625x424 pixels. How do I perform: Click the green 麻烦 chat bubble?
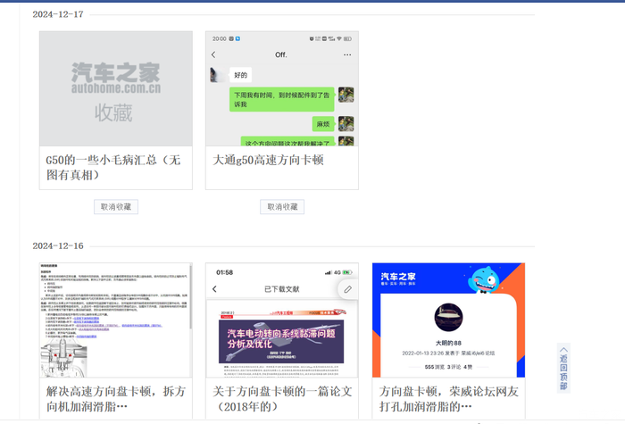(323, 124)
